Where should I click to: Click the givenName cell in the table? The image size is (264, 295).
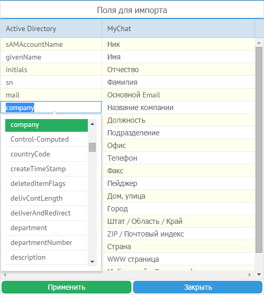point(51,57)
